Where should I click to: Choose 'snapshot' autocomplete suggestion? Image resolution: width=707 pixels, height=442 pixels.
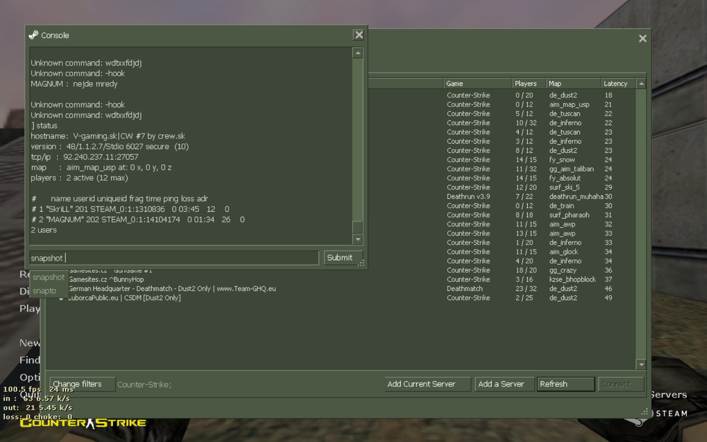[x=49, y=277]
